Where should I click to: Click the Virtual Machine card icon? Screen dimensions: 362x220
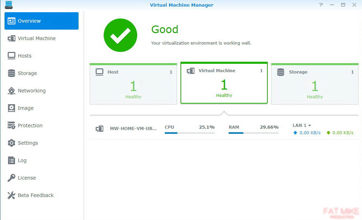[191, 71]
